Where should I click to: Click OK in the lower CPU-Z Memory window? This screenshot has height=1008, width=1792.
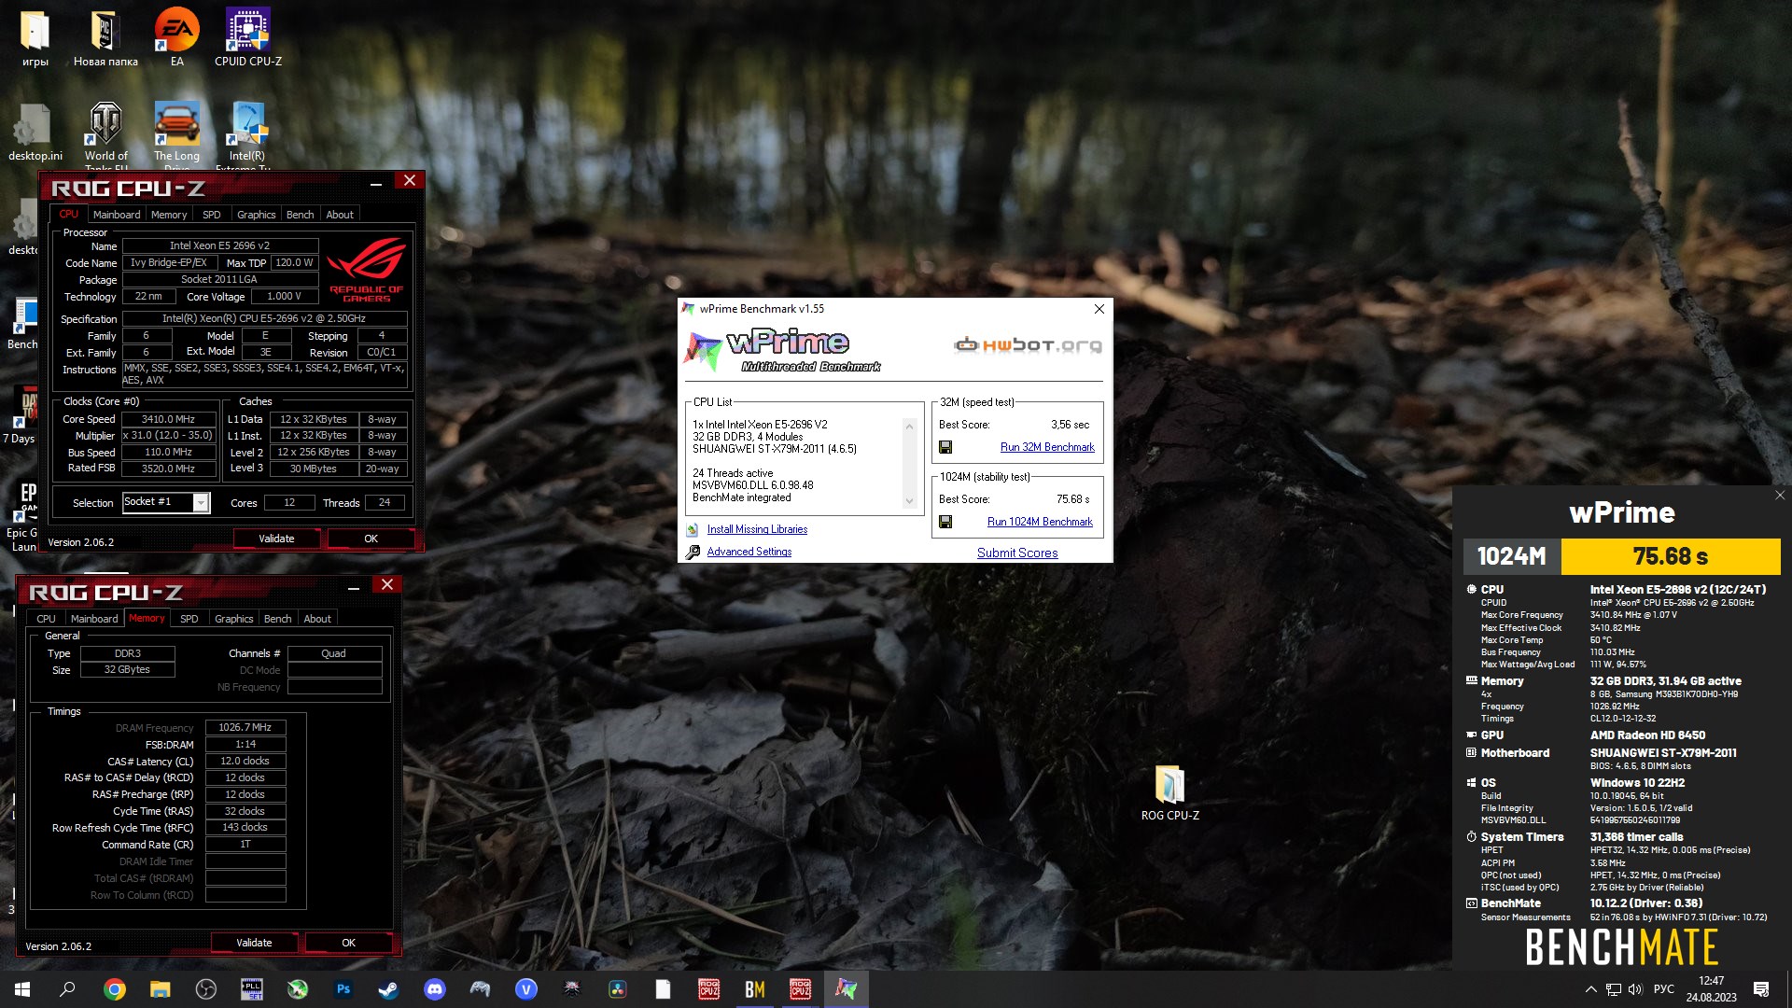point(348,943)
